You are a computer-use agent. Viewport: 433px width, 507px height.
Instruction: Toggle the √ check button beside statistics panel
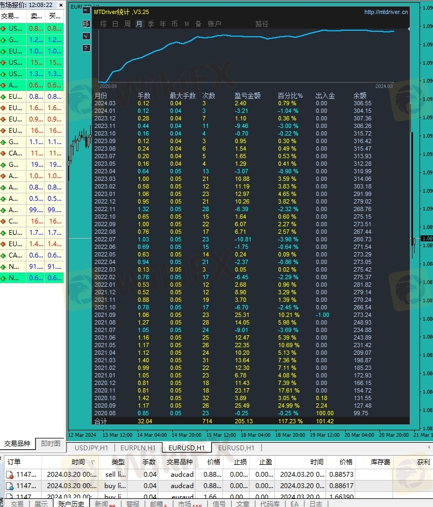click(x=86, y=36)
